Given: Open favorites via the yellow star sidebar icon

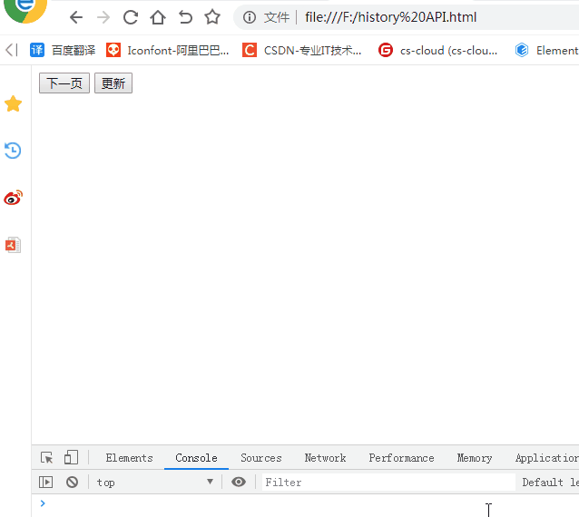Looking at the screenshot, I should coord(13,103).
